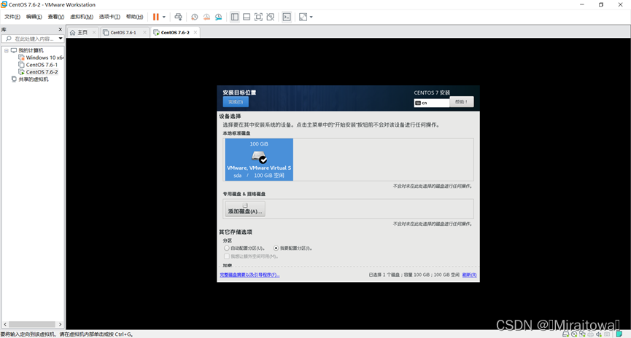Click the hard disk status bar icon
Screen dimensions: 631x338
tap(565, 334)
